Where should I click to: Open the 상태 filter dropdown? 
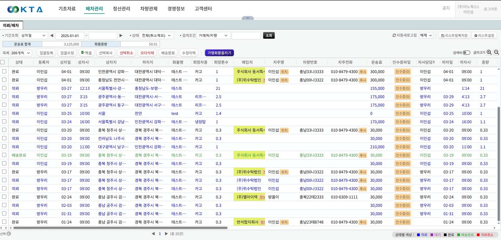click(156, 36)
